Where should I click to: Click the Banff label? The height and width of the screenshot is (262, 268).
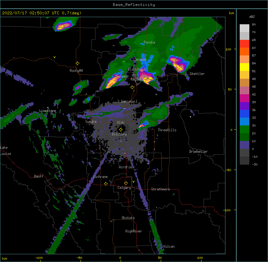click(x=39, y=176)
